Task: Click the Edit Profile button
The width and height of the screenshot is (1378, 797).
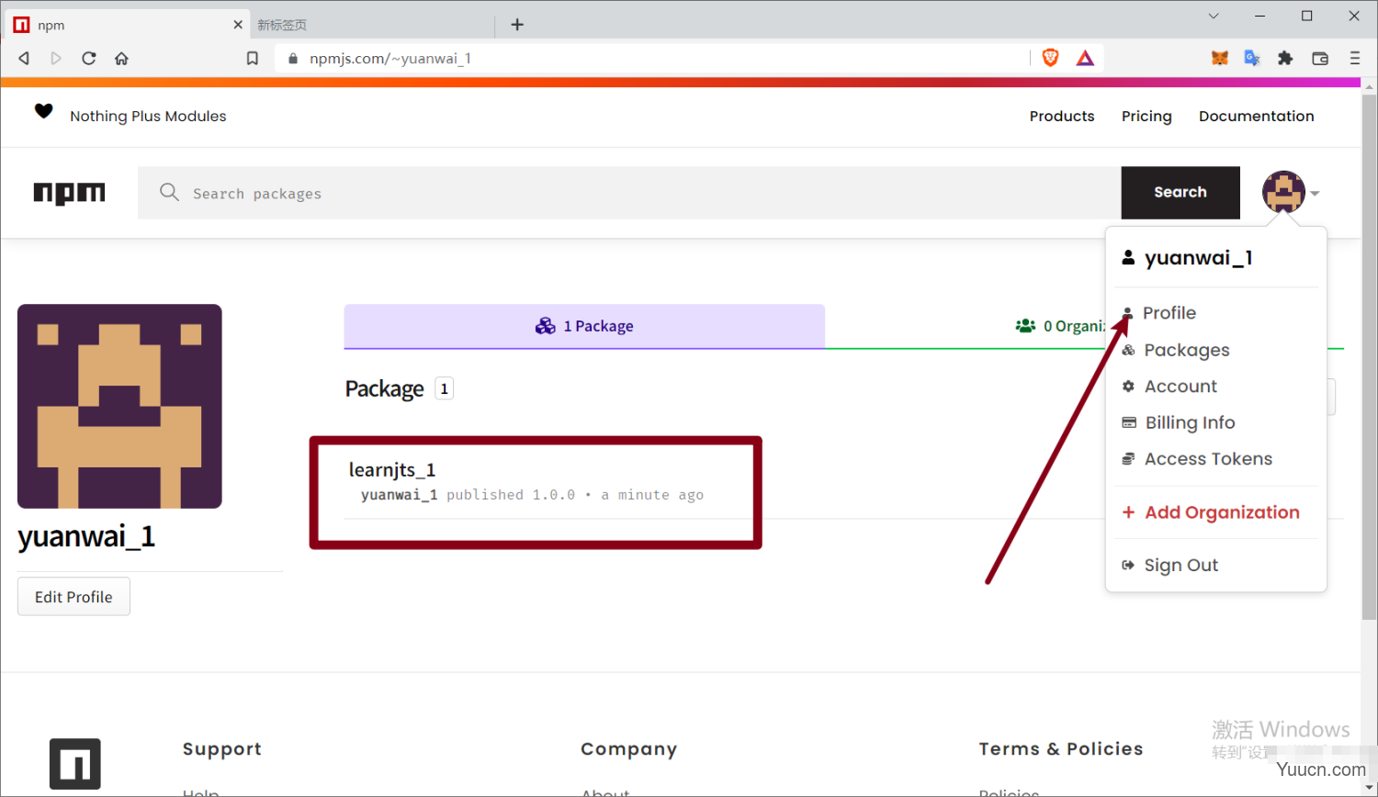Action: [x=73, y=597]
